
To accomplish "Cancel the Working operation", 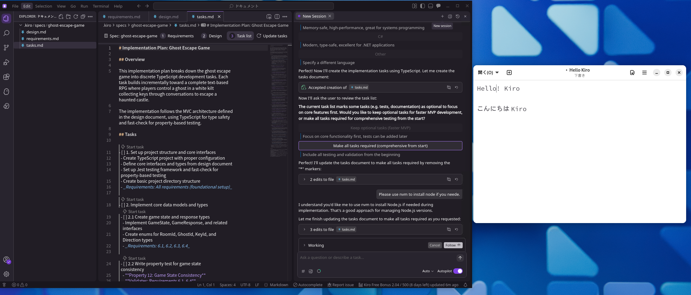I will pos(435,245).
